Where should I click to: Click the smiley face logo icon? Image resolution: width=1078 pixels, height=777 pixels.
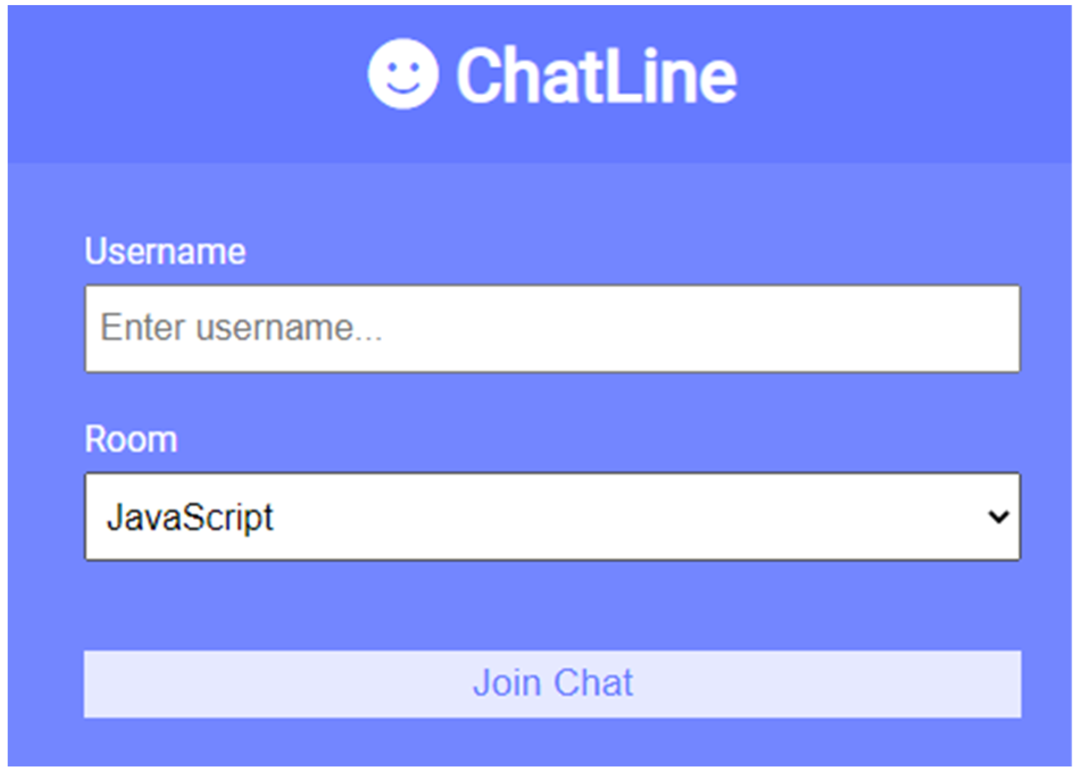coord(403,74)
